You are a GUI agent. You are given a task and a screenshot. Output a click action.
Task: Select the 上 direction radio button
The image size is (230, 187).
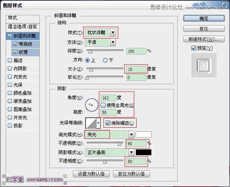[87, 60]
